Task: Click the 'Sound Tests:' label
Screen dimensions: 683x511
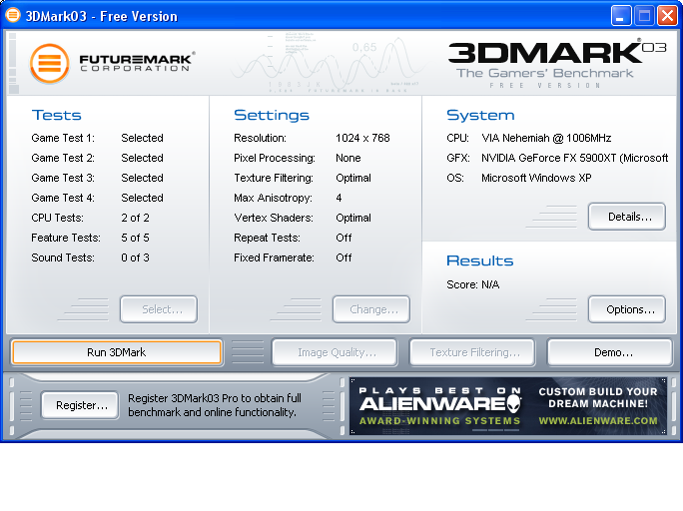Action: 63,257
